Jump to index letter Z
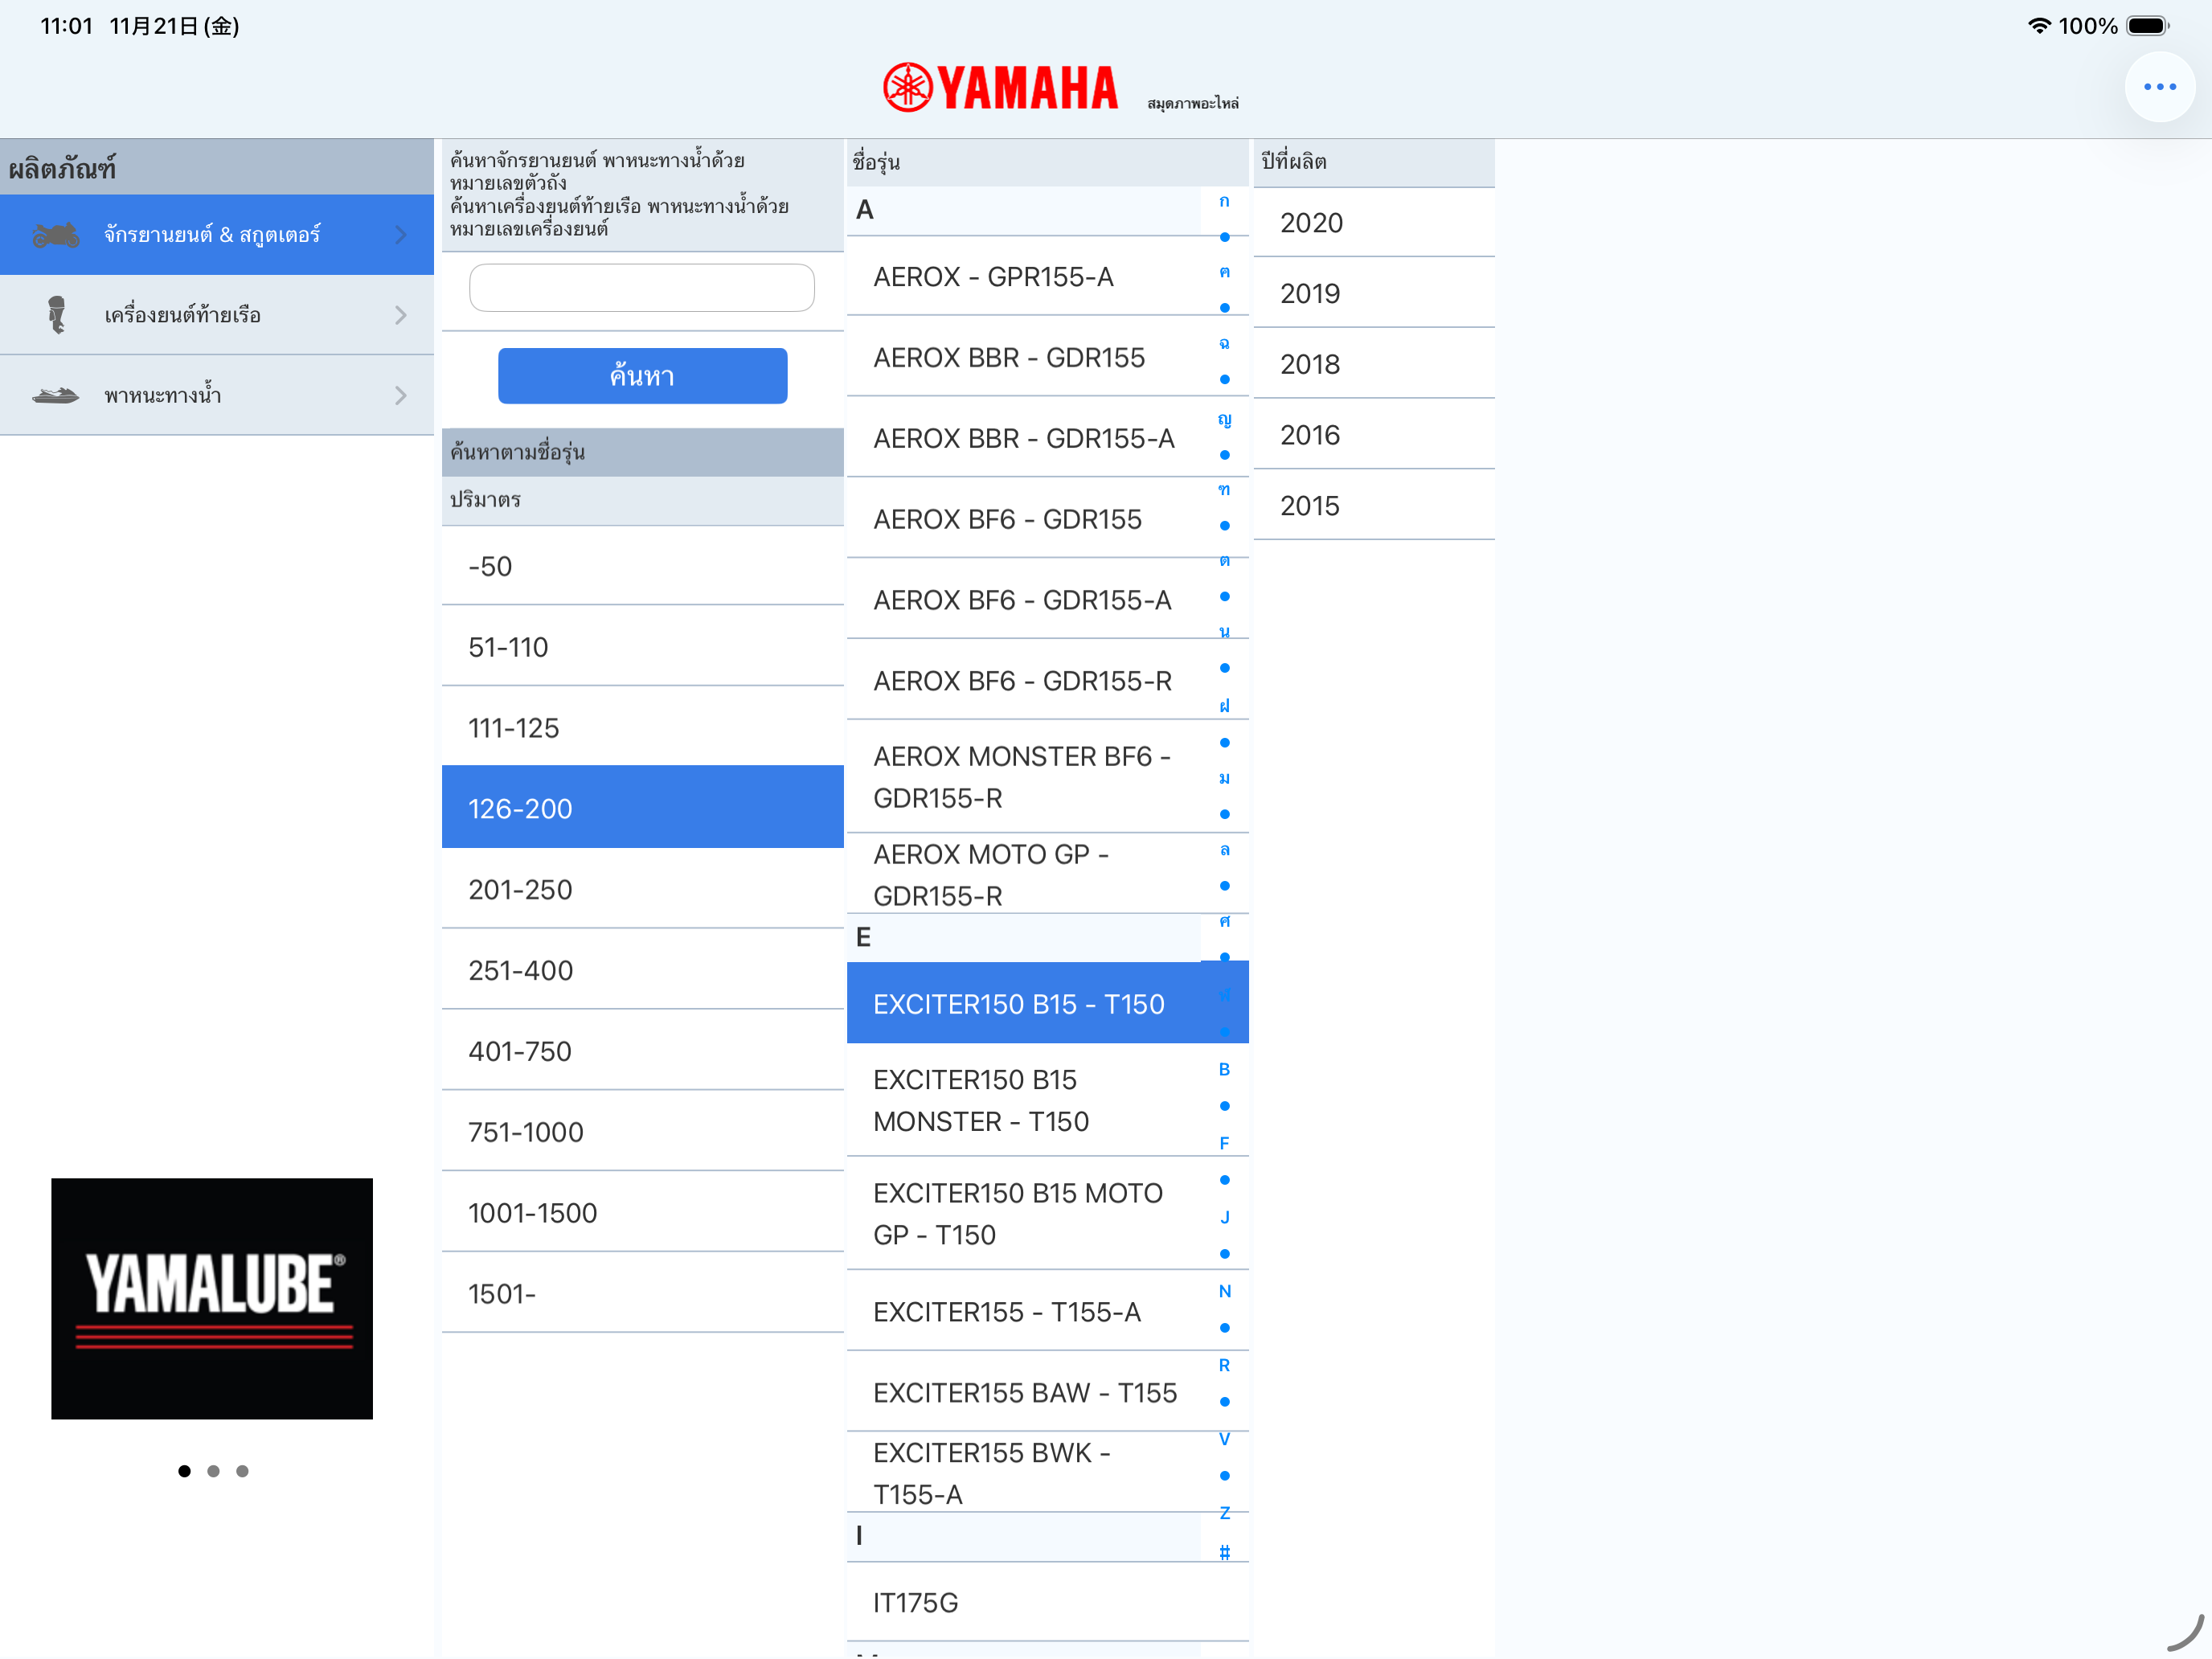 pos(1224,1513)
